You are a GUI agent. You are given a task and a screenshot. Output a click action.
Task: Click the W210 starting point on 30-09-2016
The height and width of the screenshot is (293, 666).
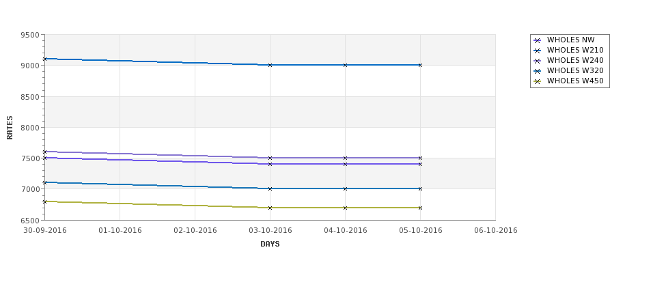coord(44,59)
